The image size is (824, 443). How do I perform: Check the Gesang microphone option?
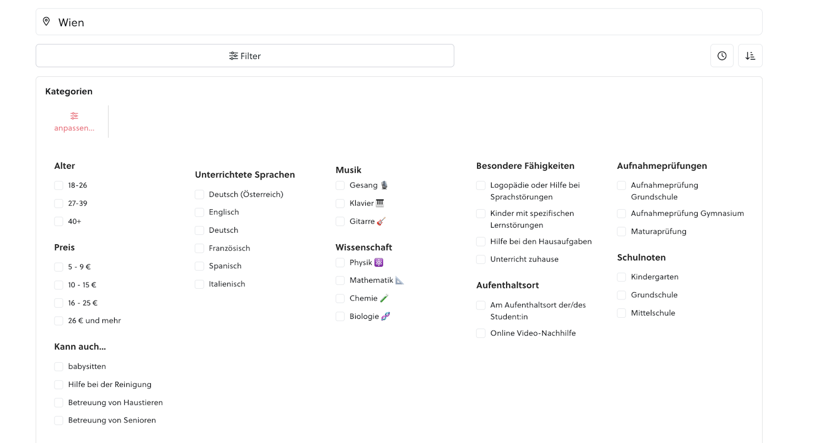click(x=340, y=185)
